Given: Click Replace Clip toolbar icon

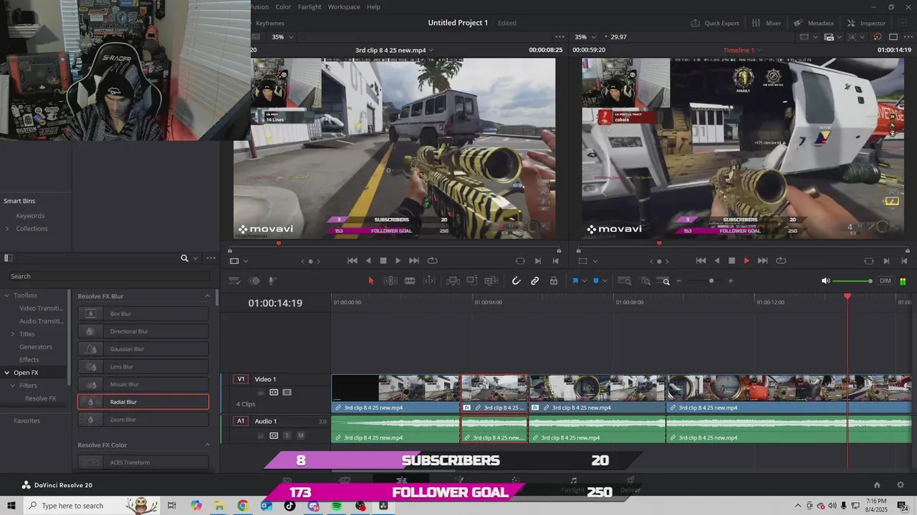Looking at the screenshot, I should pos(491,281).
